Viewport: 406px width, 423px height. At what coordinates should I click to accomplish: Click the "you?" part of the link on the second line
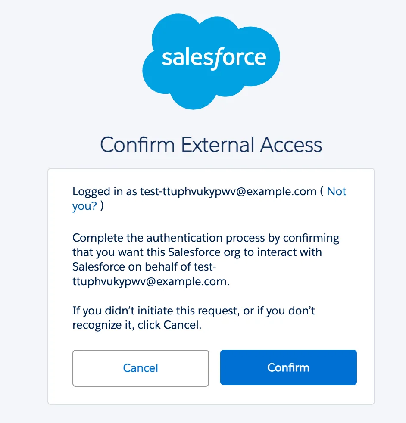(x=84, y=206)
